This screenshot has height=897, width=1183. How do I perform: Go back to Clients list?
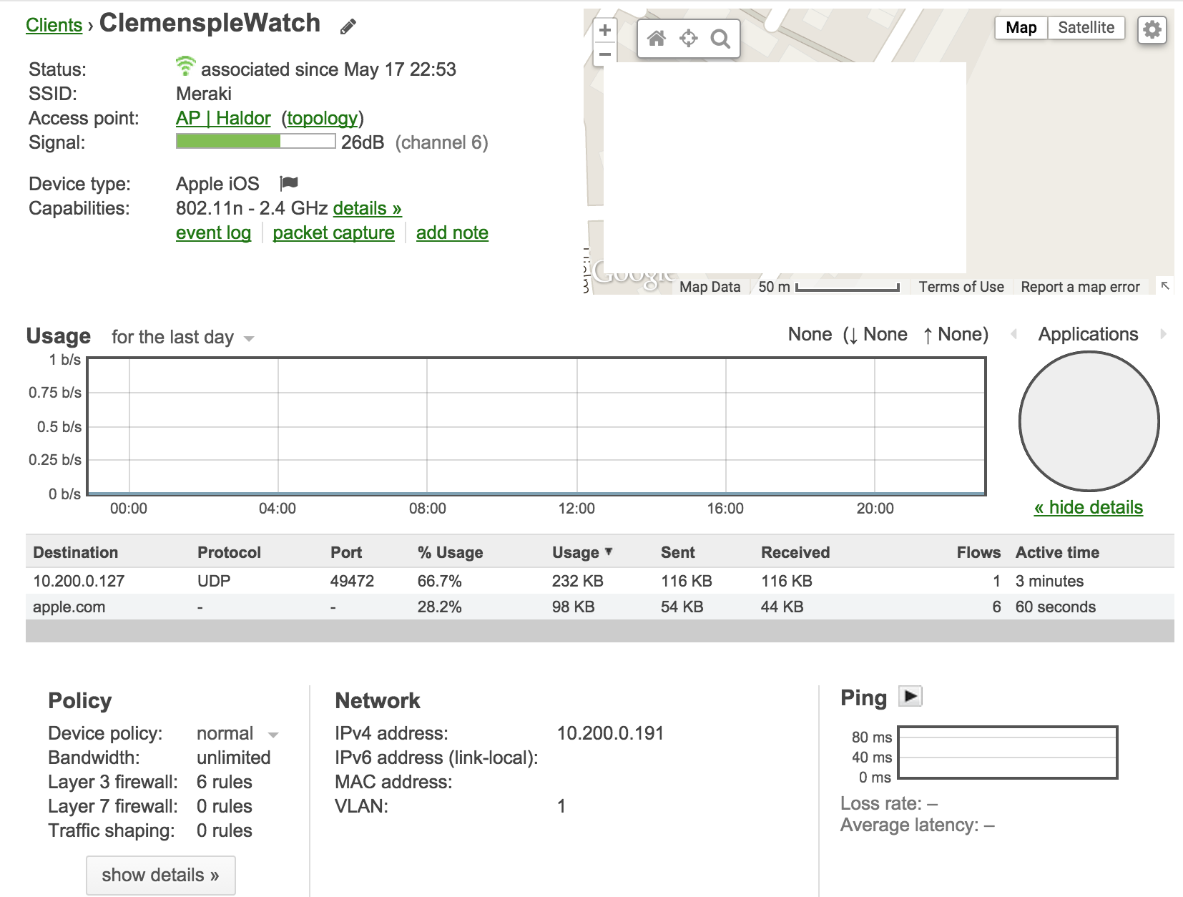pyautogui.click(x=54, y=25)
